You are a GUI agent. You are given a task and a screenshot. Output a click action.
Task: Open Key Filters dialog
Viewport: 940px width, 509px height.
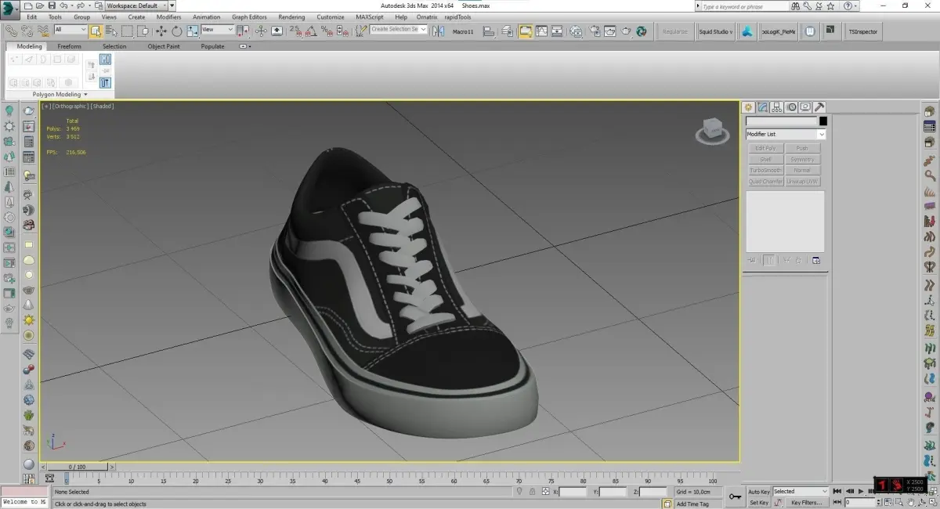click(806, 503)
